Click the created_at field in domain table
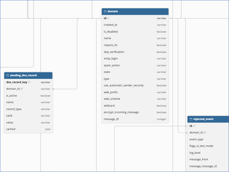The height and width of the screenshot is (172, 229). pyautogui.click(x=135, y=25)
